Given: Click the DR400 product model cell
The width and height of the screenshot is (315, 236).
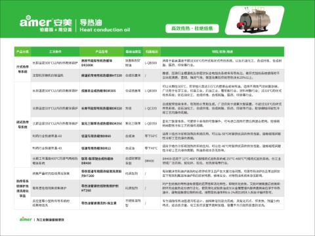Looking at the screenshot, I should tap(102, 161).
